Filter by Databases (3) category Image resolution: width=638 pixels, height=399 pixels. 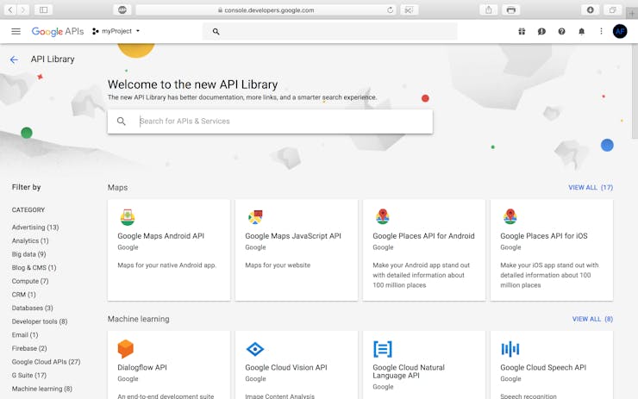coord(33,308)
